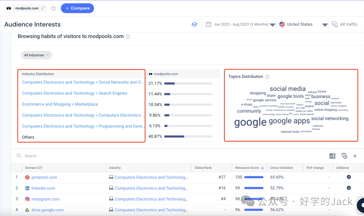
Task: Open the table column settings icon
Action: click(x=344, y=156)
